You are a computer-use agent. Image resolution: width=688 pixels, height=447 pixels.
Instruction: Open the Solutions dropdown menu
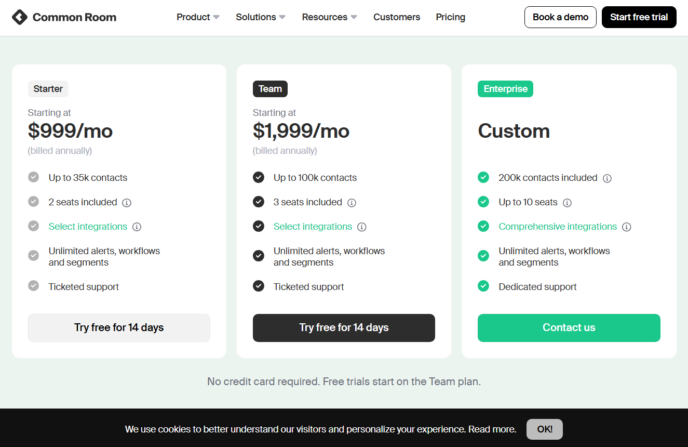[261, 17]
